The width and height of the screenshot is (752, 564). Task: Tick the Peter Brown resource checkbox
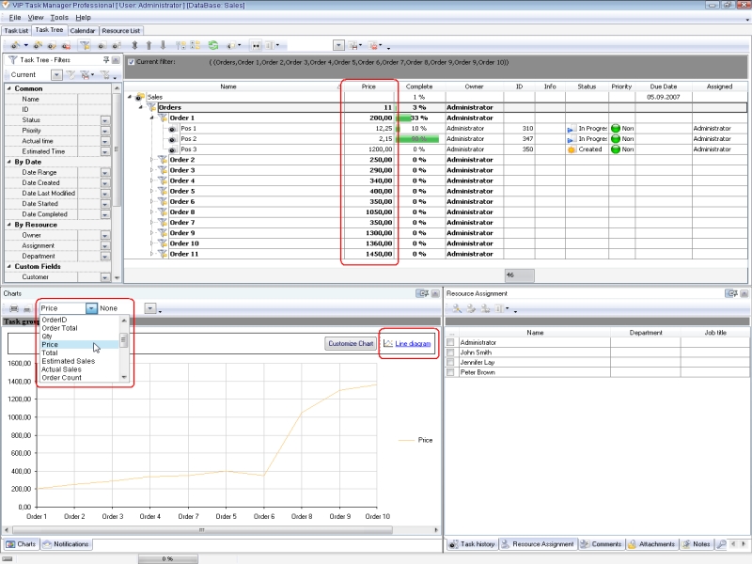pos(450,373)
